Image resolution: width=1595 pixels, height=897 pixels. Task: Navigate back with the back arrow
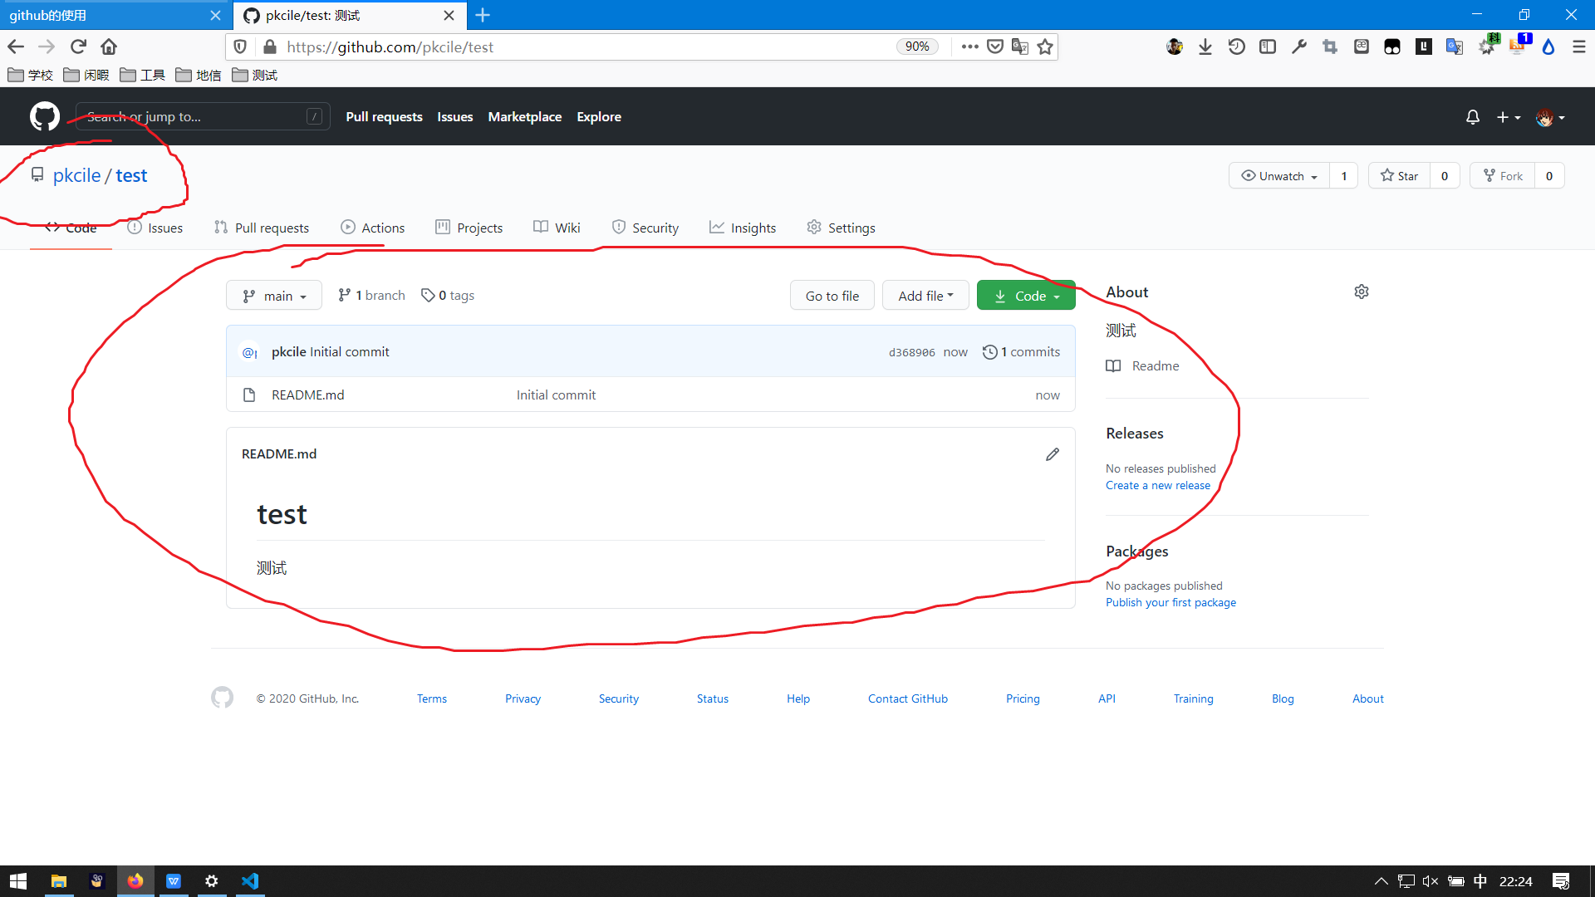coord(16,47)
